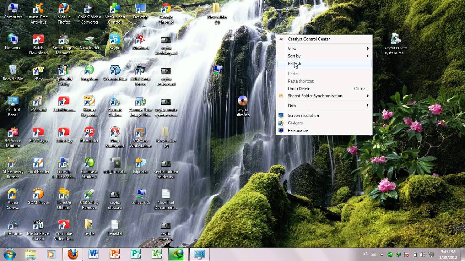Select the New Text Document file

(166, 199)
